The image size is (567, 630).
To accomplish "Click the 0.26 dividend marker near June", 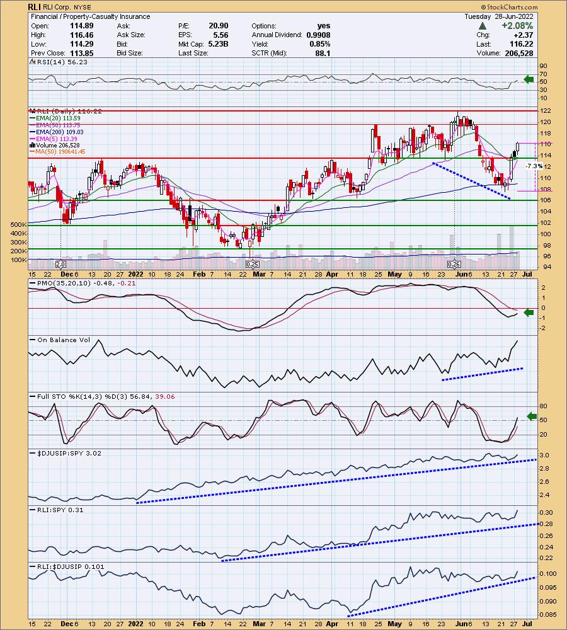I will tap(454, 265).
